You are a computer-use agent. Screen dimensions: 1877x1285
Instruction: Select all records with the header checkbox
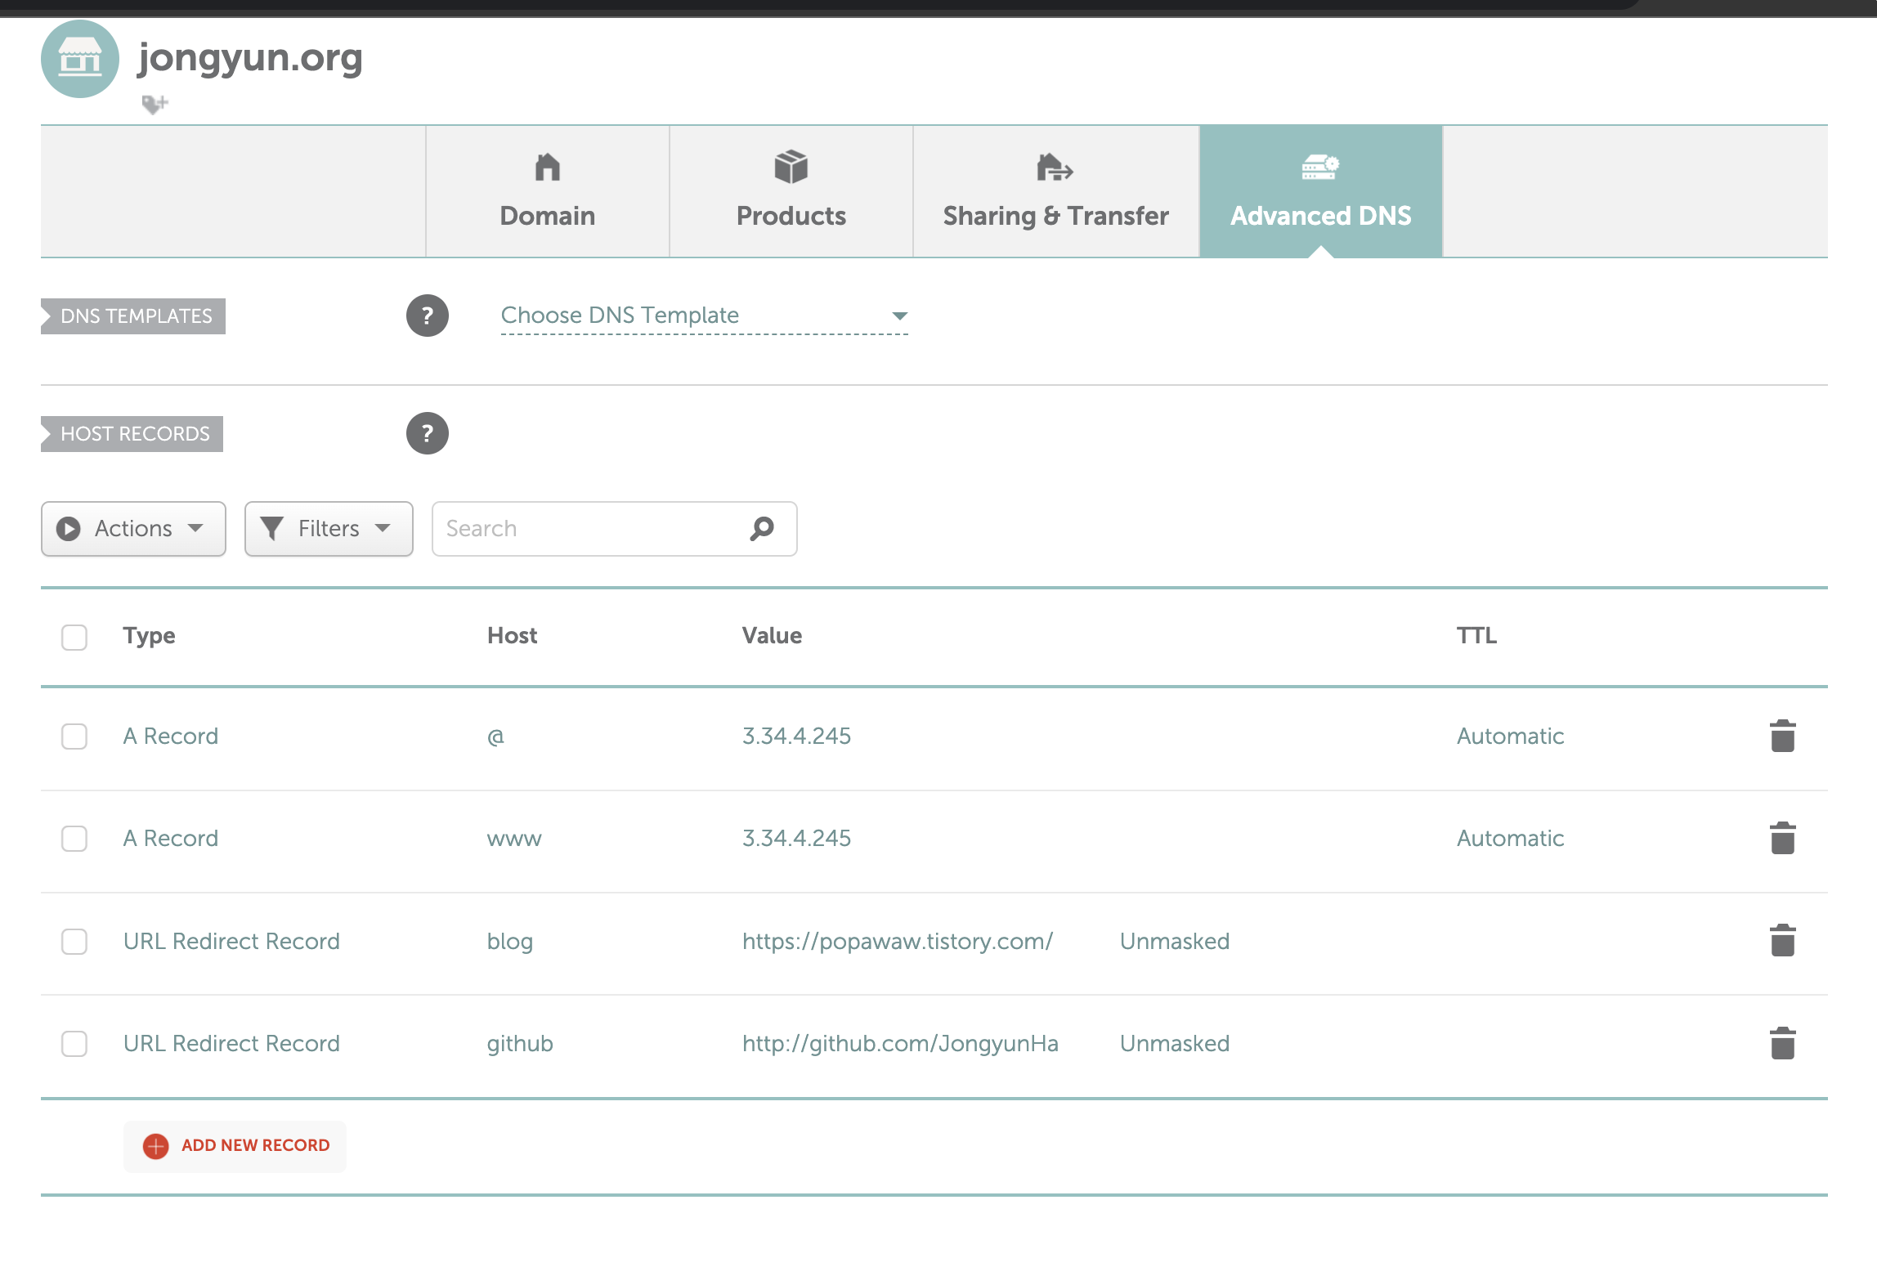click(x=74, y=637)
